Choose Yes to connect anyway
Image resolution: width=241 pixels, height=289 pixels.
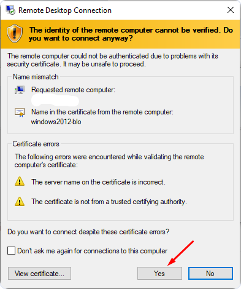(159, 273)
